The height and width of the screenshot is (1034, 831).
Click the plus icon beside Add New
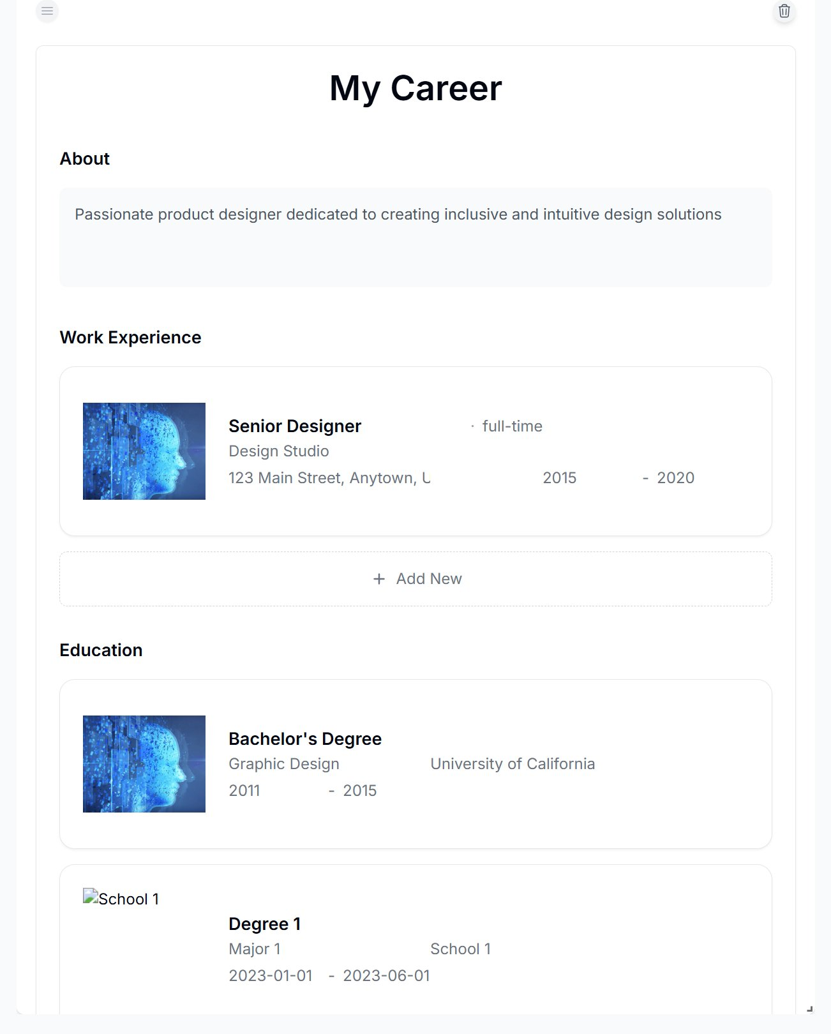tap(379, 579)
